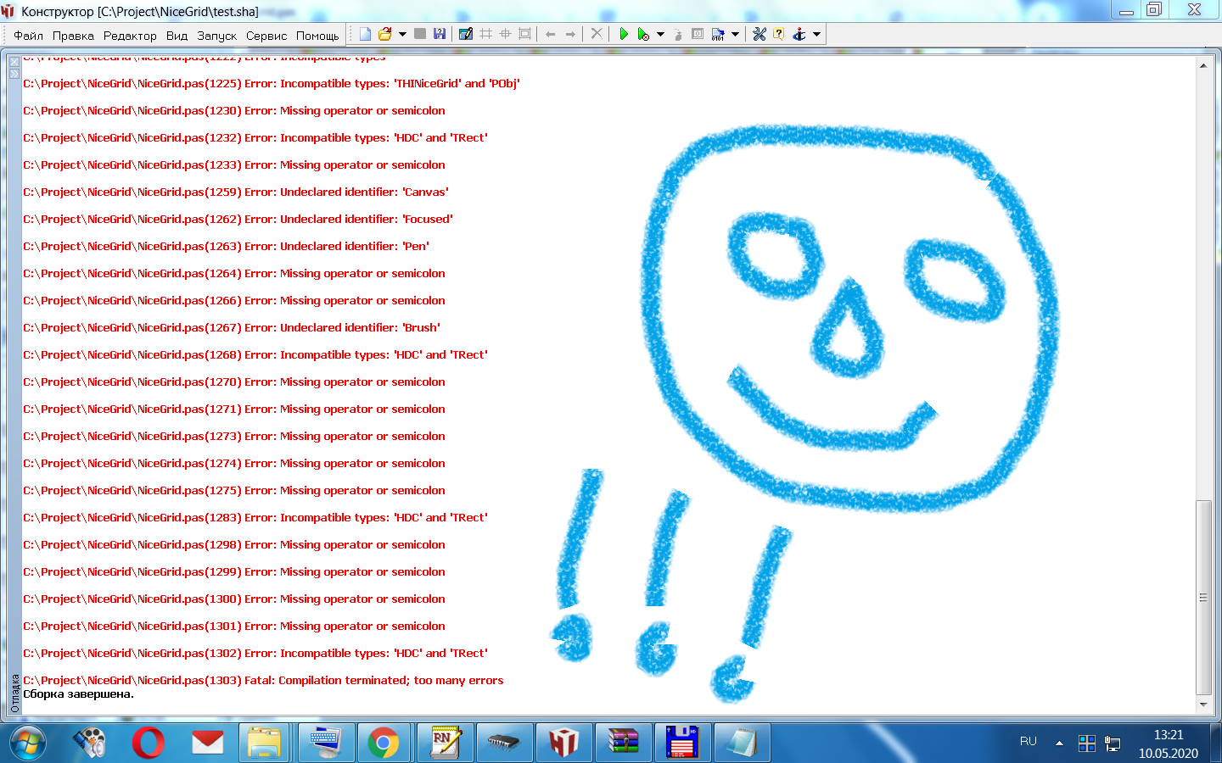The height and width of the screenshot is (763, 1222).
Task: Open settings via the wrench and screwdriver icon
Action: (x=760, y=34)
